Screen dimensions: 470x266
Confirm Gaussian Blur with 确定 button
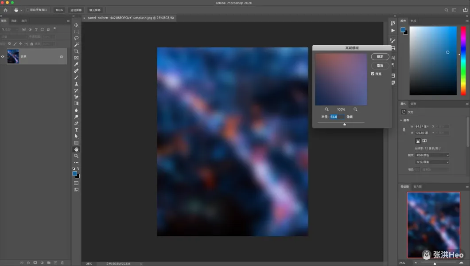380,57
